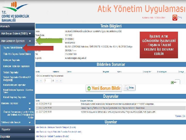Click facility email address text
The width and height of the screenshot is (186, 140).
(x=76, y=58)
